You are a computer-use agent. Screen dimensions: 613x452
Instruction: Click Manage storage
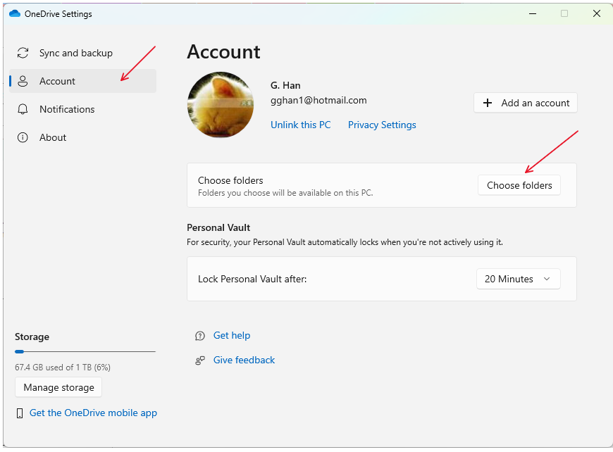pos(58,387)
